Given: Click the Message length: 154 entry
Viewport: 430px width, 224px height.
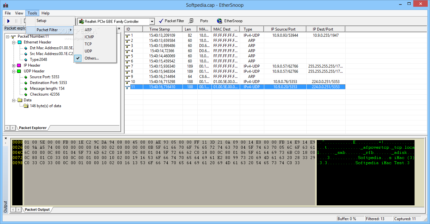Looking at the screenshot, I should click(47, 89).
